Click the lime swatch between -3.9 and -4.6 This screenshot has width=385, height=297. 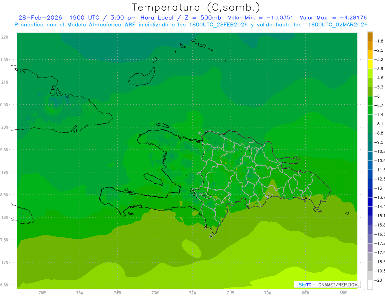pos(370,73)
